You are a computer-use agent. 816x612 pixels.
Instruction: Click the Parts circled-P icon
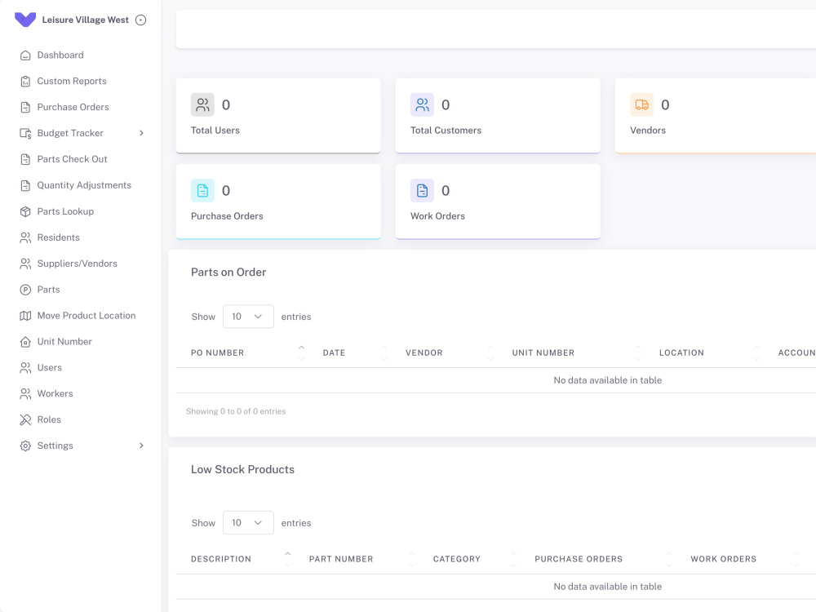click(25, 290)
